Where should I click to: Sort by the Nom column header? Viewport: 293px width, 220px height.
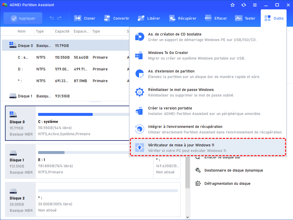point(21,31)
